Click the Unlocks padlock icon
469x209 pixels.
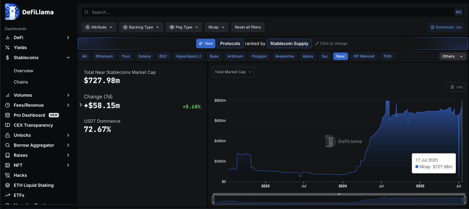pos(7,135)
